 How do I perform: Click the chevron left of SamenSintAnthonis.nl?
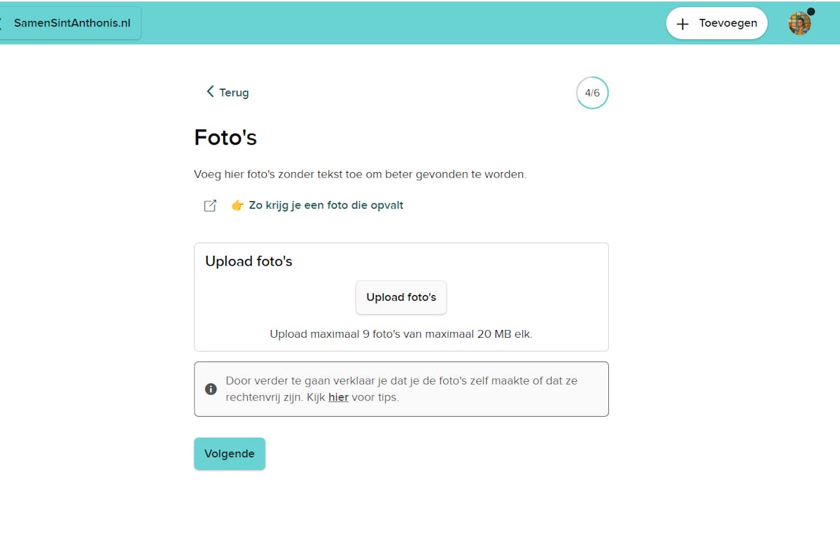pos(2,23)
